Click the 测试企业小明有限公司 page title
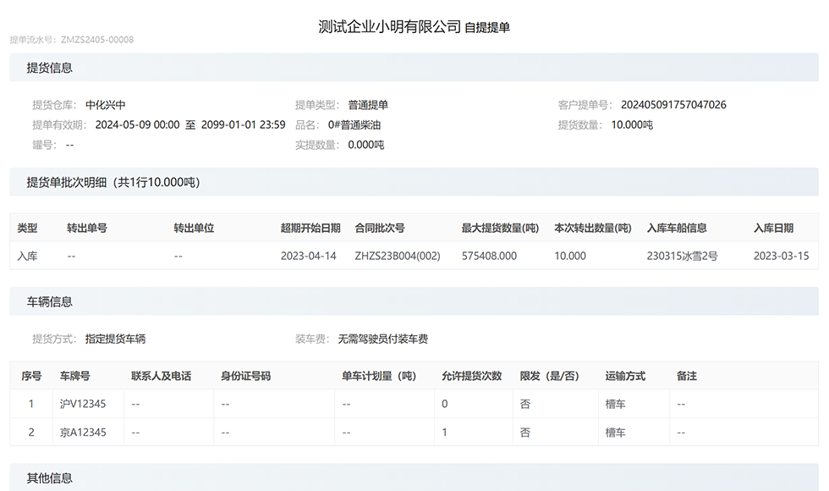Viewport: 829px width, 491px height. (389, 26)
